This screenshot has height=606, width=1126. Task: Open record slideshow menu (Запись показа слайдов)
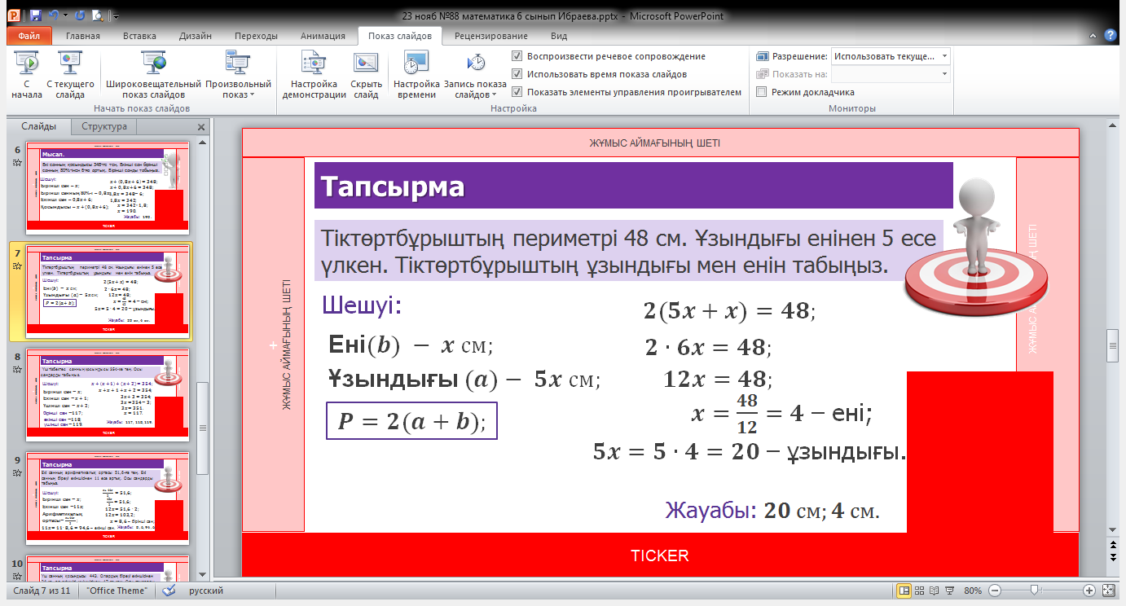(475, 74)
